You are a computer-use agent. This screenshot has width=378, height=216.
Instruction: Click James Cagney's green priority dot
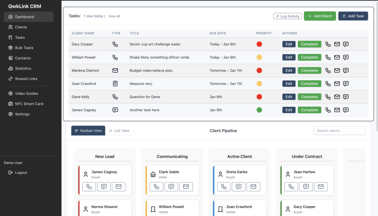click(x=259, y=110)
